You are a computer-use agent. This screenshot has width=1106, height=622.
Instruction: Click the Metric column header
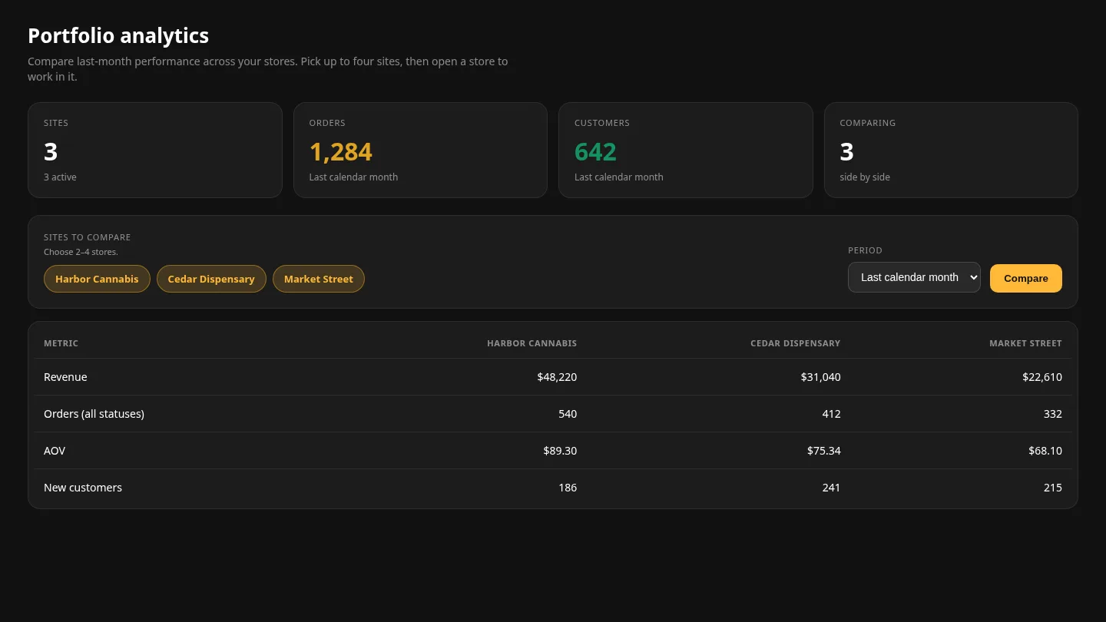click(61, 343)
